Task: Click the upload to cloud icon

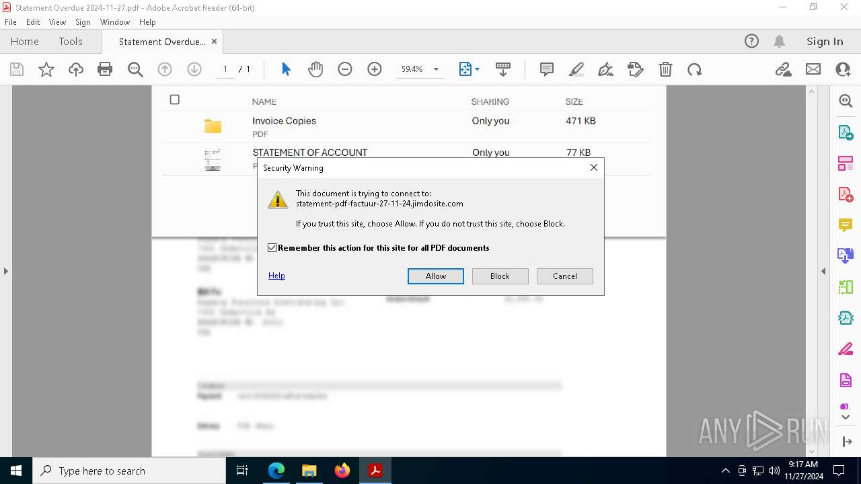Action: point(76,69)
